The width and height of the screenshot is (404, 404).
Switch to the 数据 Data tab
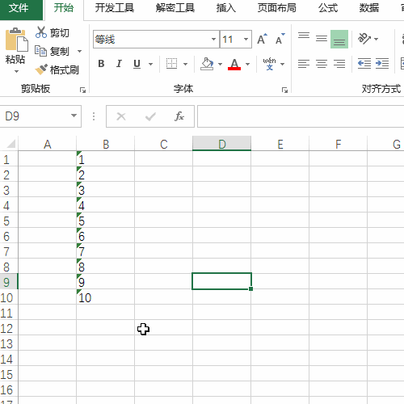click(x=368, y=8)
